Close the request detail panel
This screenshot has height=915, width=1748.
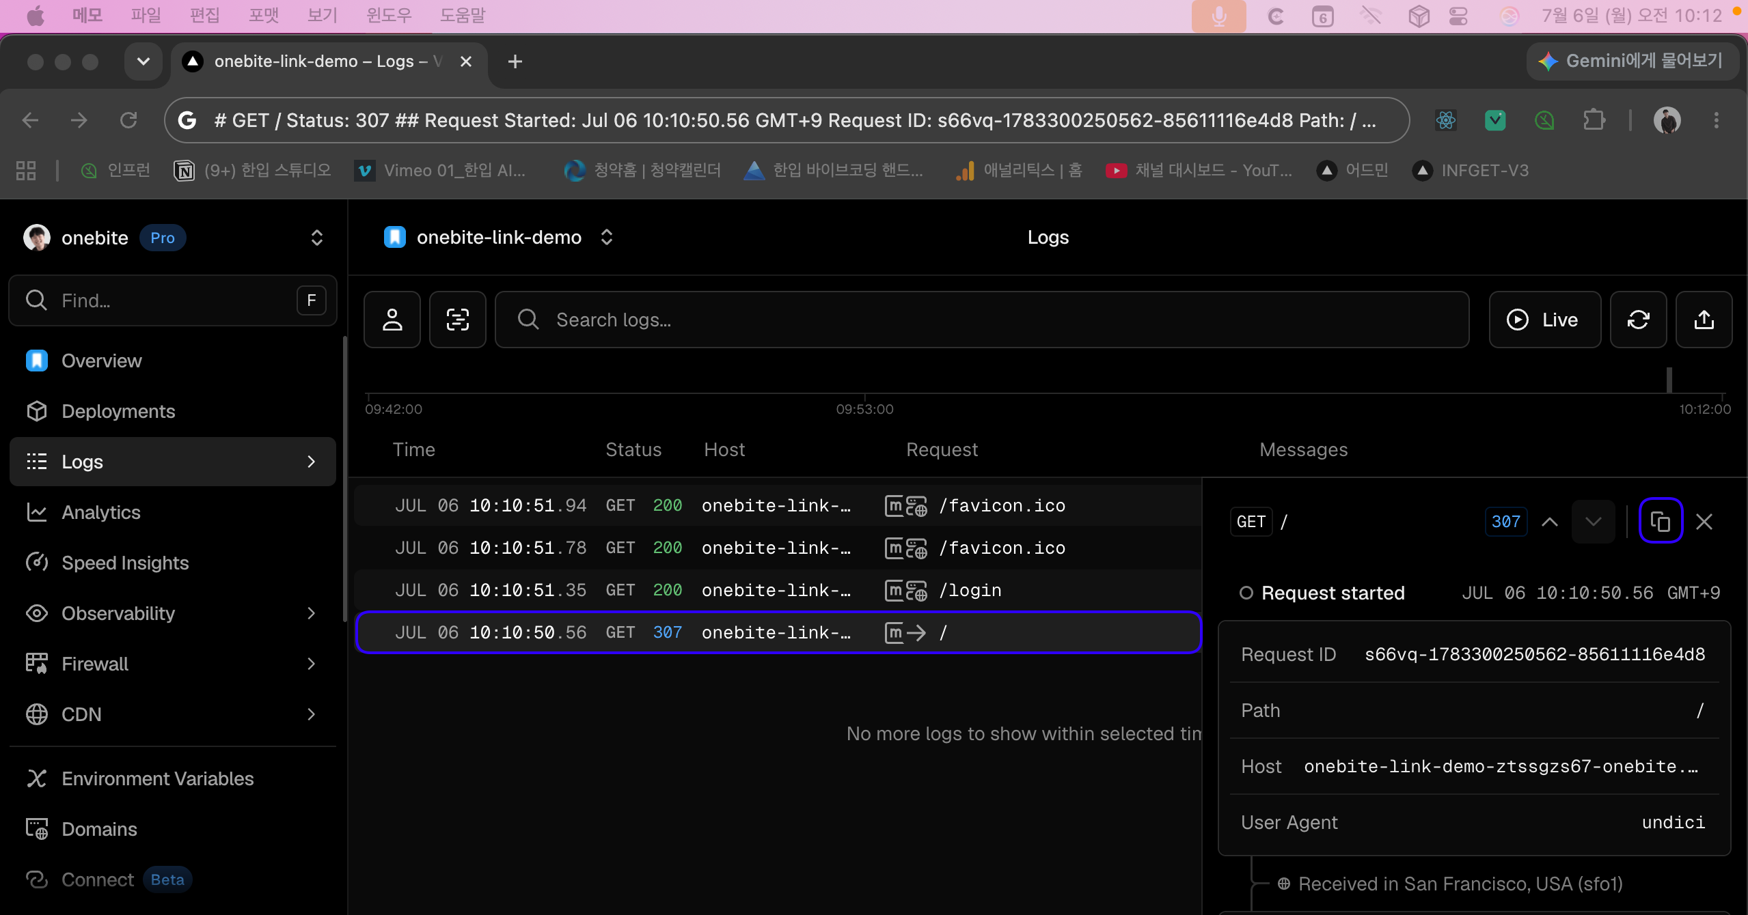(x=1704, y=521)
